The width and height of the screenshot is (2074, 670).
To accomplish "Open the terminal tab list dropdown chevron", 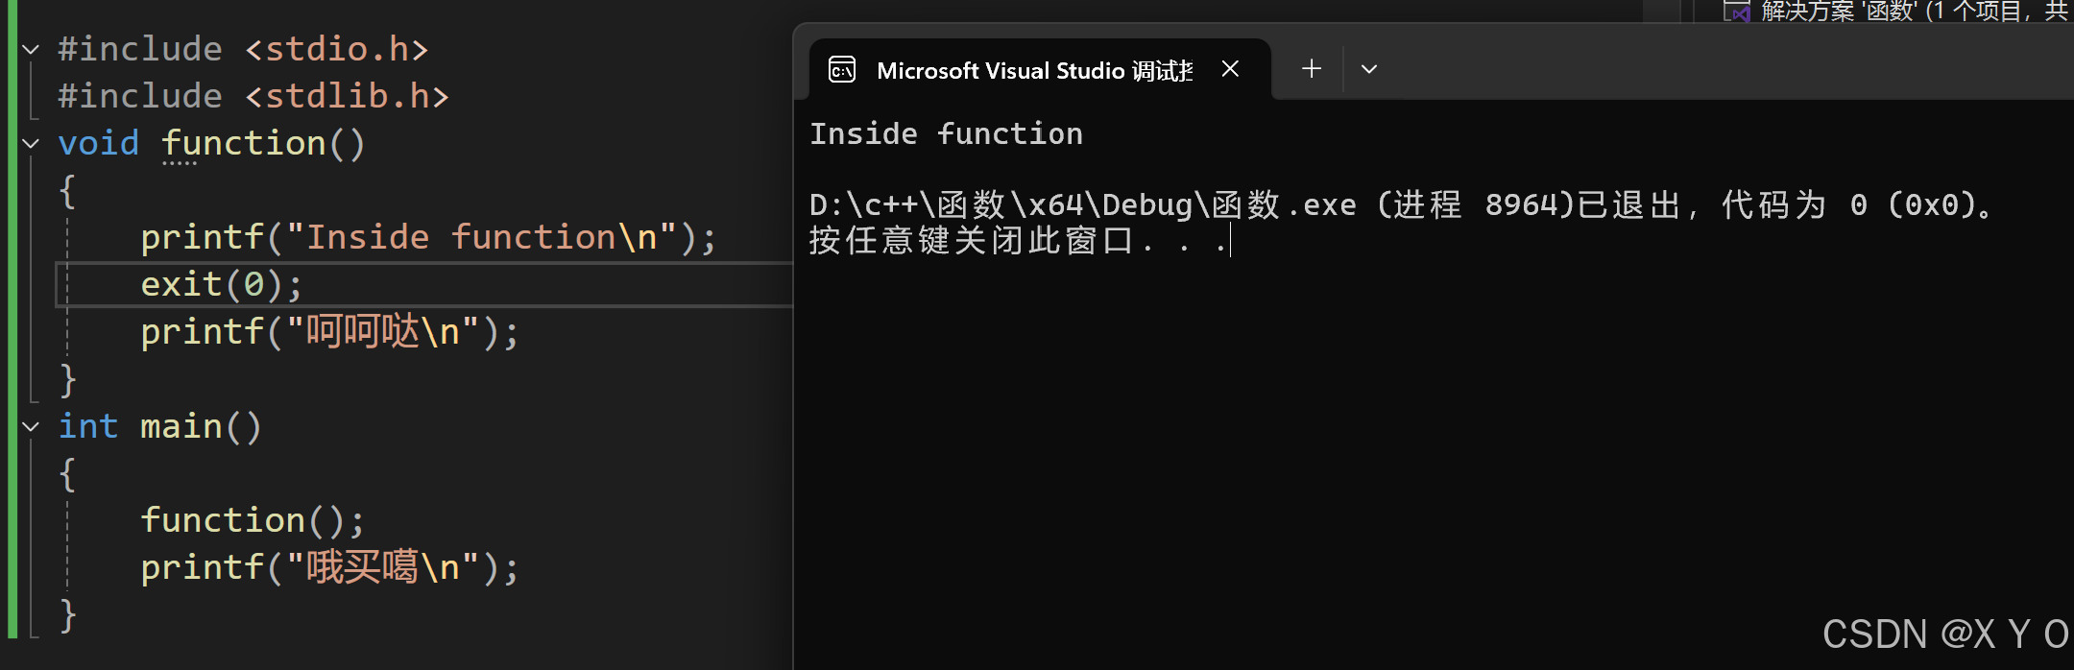I will (1368, 68).
